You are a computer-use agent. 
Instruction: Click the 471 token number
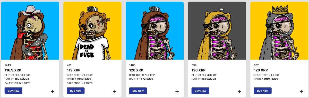click(69, 65)
